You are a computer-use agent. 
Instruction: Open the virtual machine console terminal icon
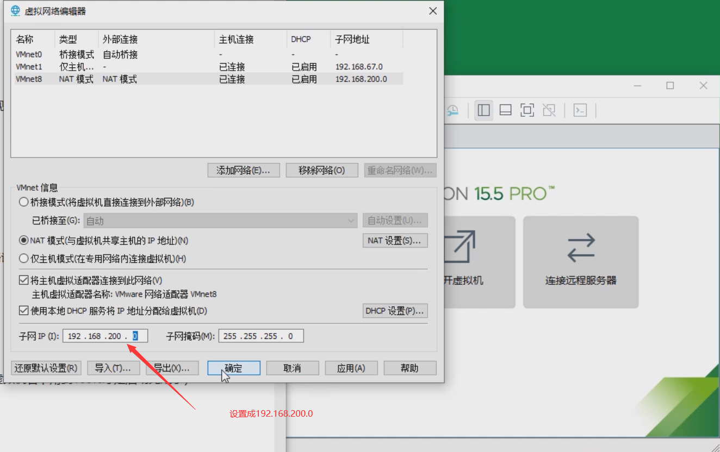pos(580,110)
